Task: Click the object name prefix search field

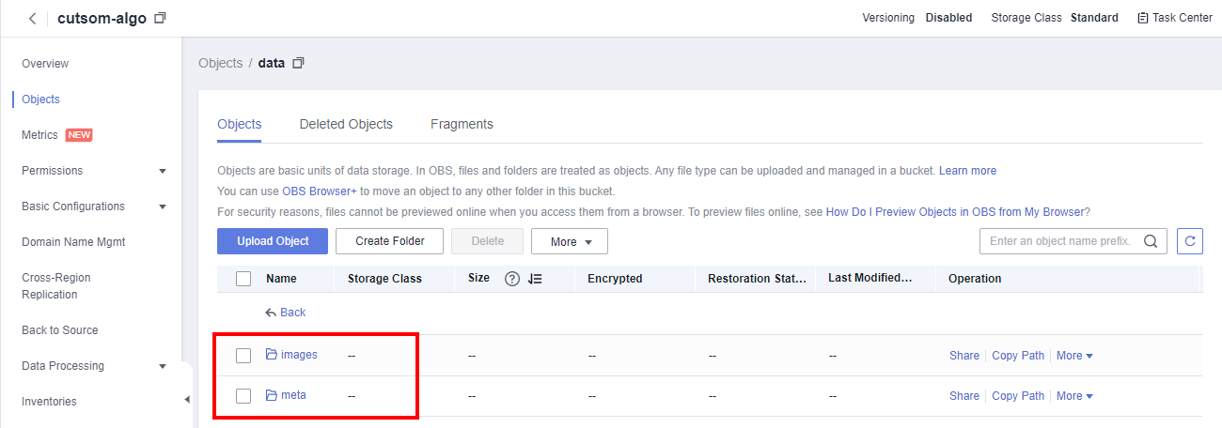Action: [1059, 241]
